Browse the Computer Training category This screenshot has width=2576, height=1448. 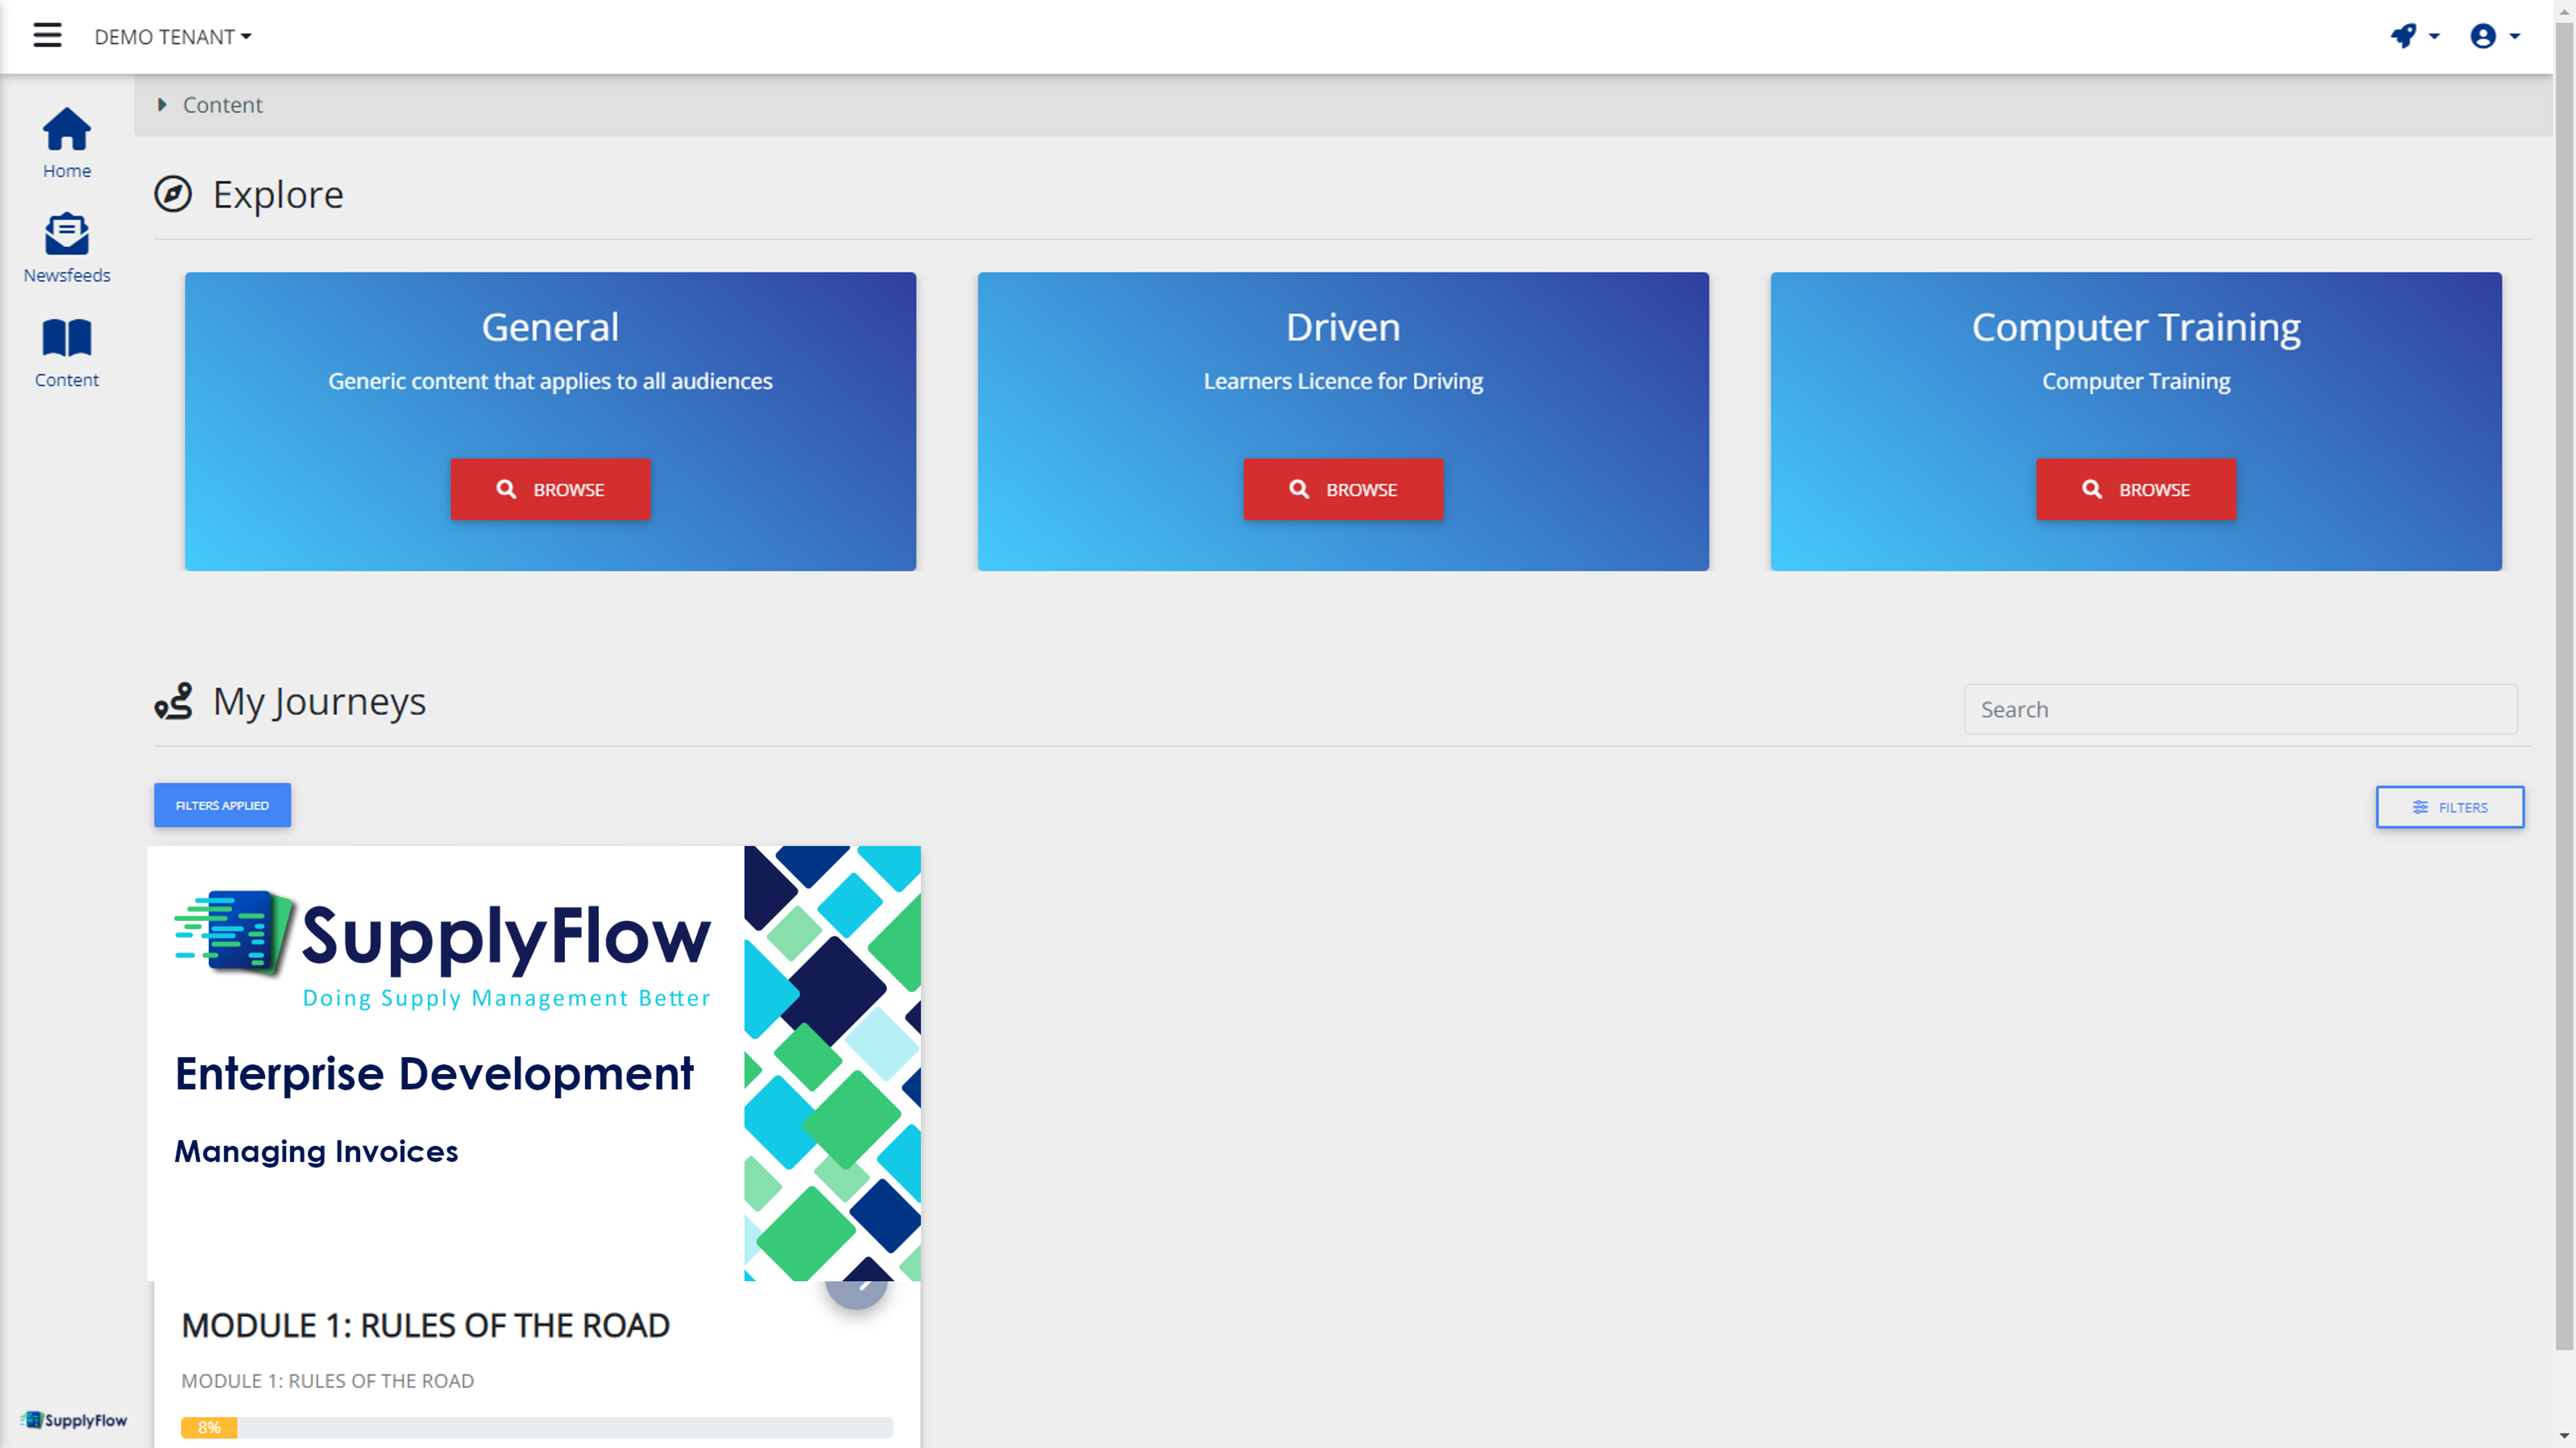[x=2136, y=490]
